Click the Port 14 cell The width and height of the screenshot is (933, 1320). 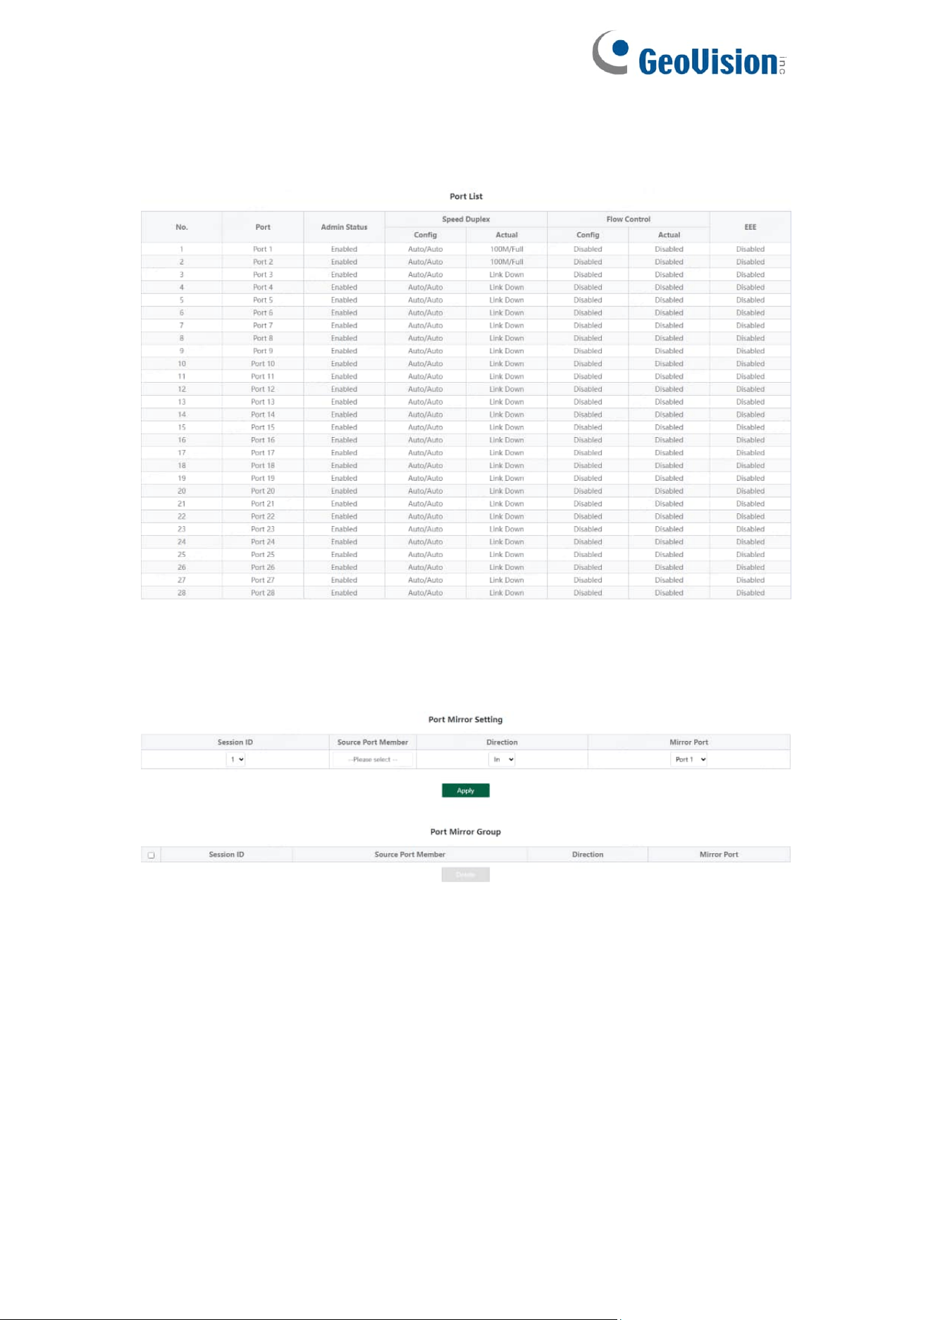point(263,415)
